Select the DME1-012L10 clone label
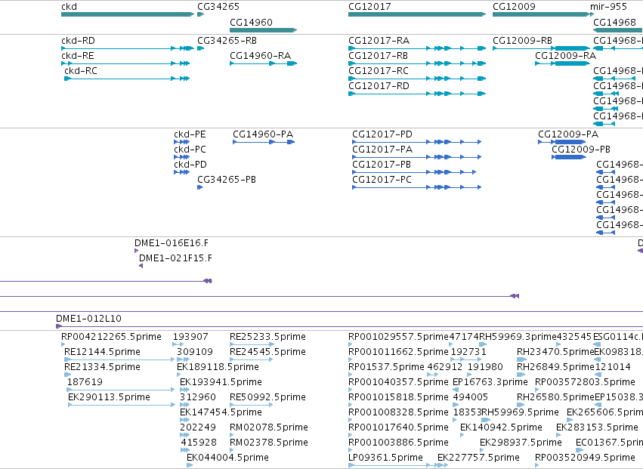 (88, 319)
